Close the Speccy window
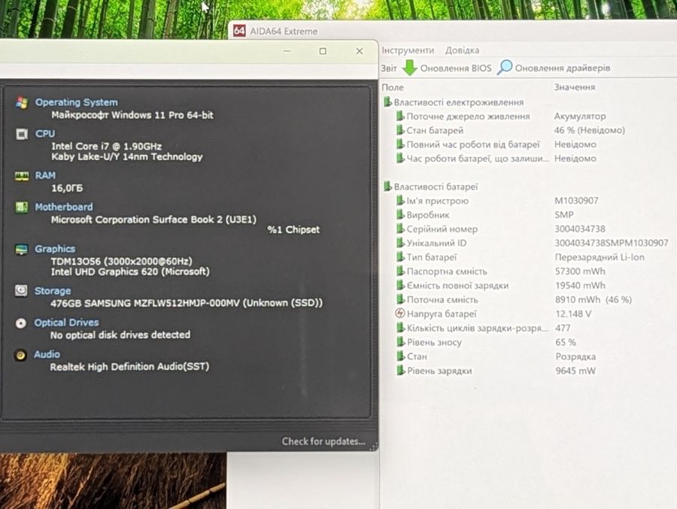Screen dimensions: 677x509 click(360, 51)
